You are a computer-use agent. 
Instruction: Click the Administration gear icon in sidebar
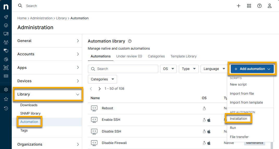click(6, 90)
